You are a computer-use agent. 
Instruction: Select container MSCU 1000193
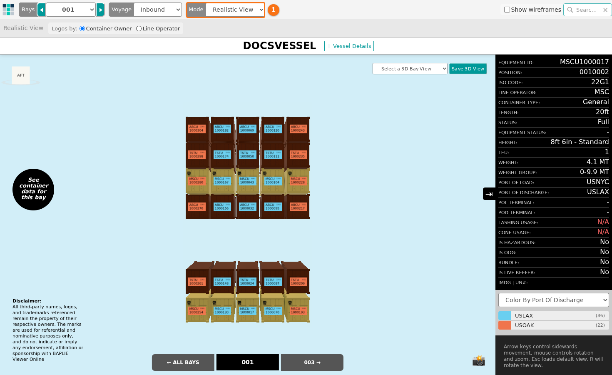pos(298,310)
